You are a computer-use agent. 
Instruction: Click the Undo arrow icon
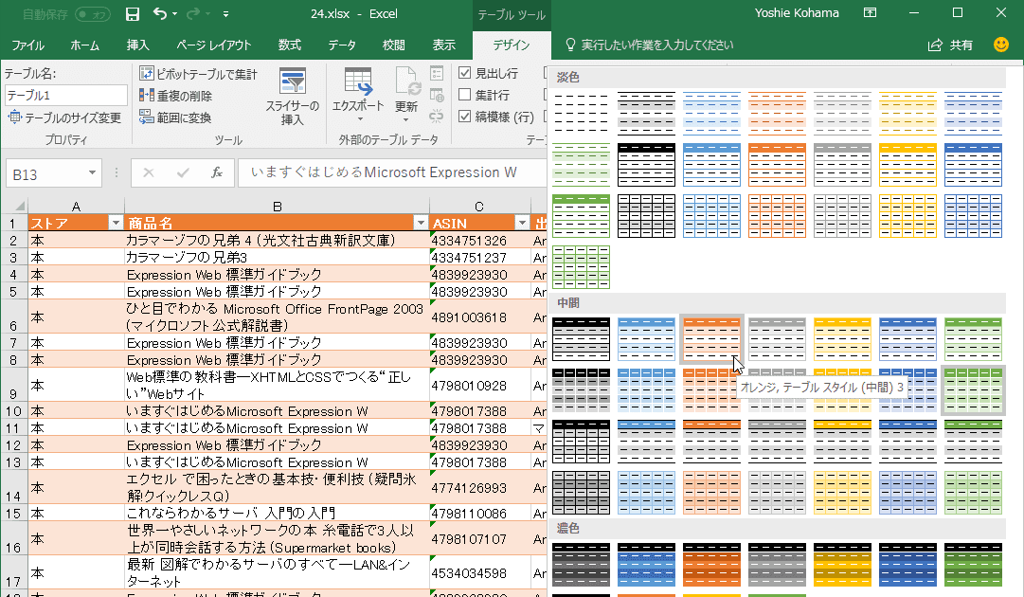[x=160, y=13]
